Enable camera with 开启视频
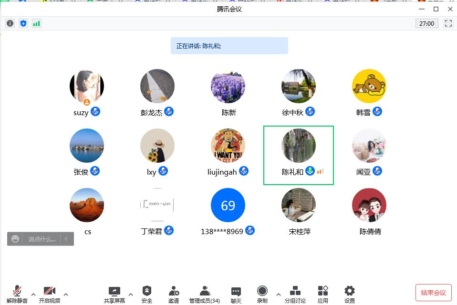Screen dimensions: 457x305 pos(49,293)
